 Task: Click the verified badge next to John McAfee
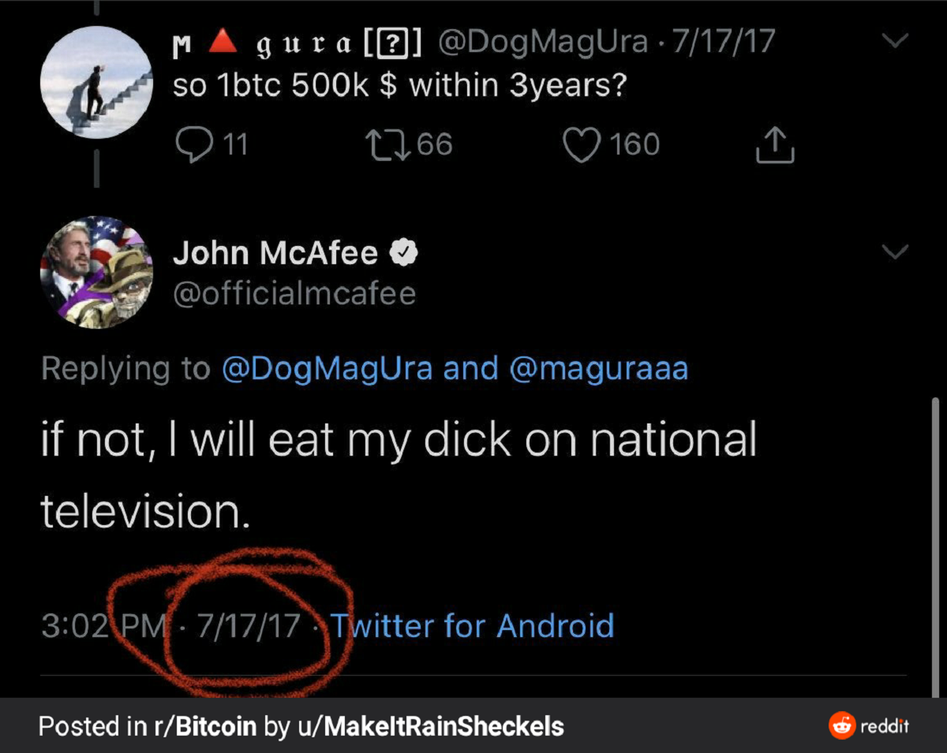tap(405, 253)
